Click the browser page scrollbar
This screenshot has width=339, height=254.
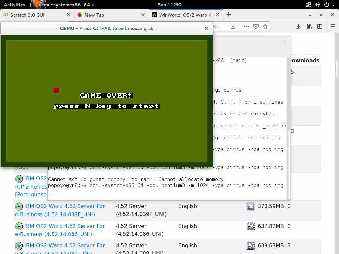(337, 69)
